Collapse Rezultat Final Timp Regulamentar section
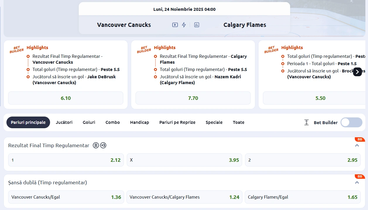The width and height of the screenshot is (368, 210). [357, 145]
